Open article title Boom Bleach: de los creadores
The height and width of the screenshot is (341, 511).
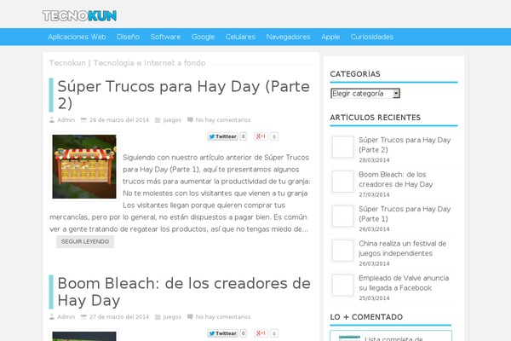pyautogui.click(x=184, y=292)
